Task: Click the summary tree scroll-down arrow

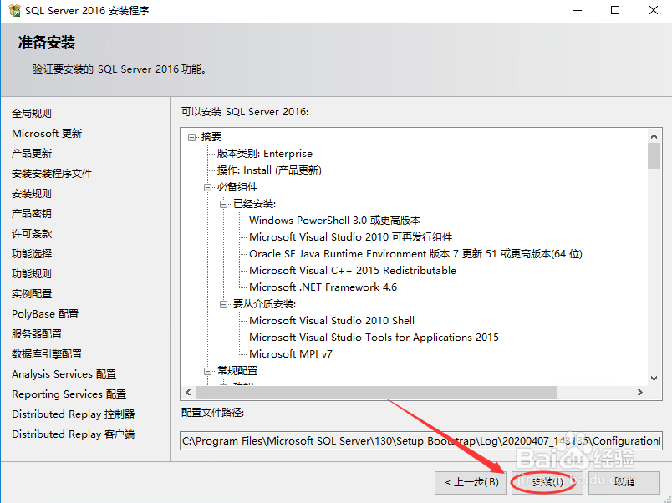Action: 654,378
